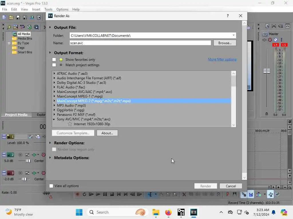Click the Import Media icon in Project Media
This screenshot has height=219, width=293.
[15, 27]
